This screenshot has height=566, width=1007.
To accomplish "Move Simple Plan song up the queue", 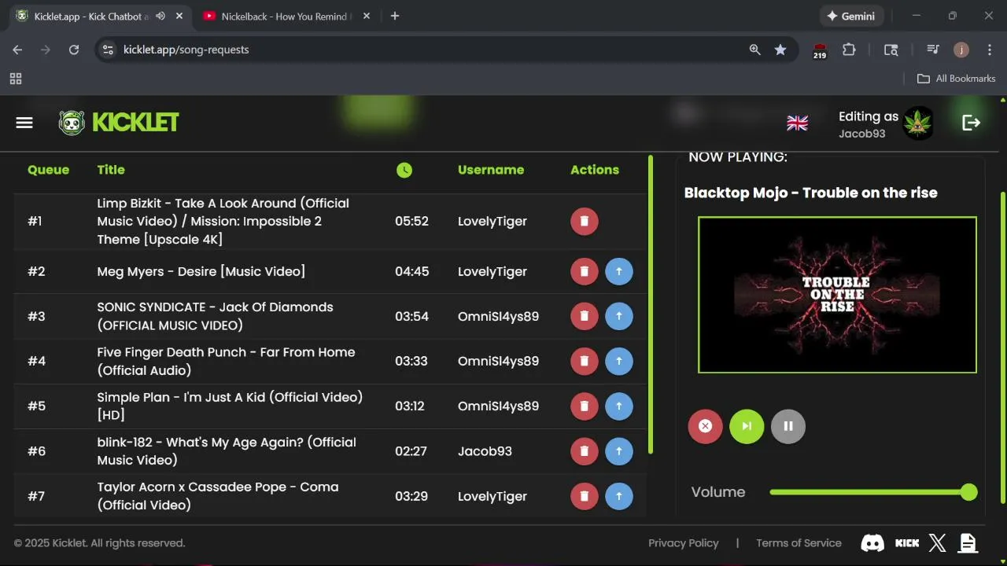I will coord(619,406).
